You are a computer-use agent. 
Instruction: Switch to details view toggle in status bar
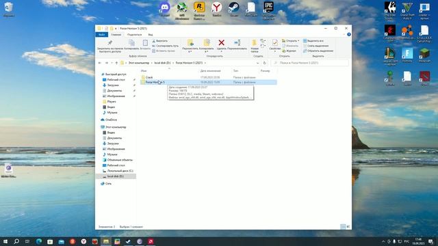click(343, 227)
